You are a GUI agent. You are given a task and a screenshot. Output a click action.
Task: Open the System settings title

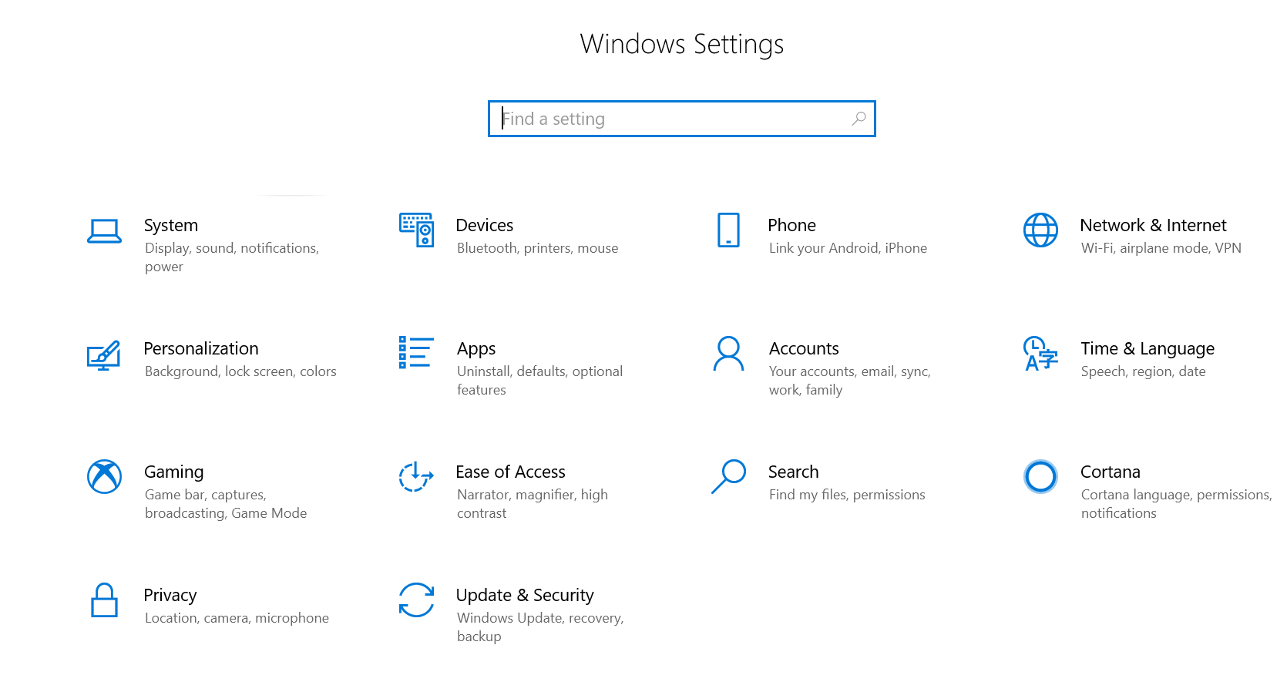[x=171, y=225]
